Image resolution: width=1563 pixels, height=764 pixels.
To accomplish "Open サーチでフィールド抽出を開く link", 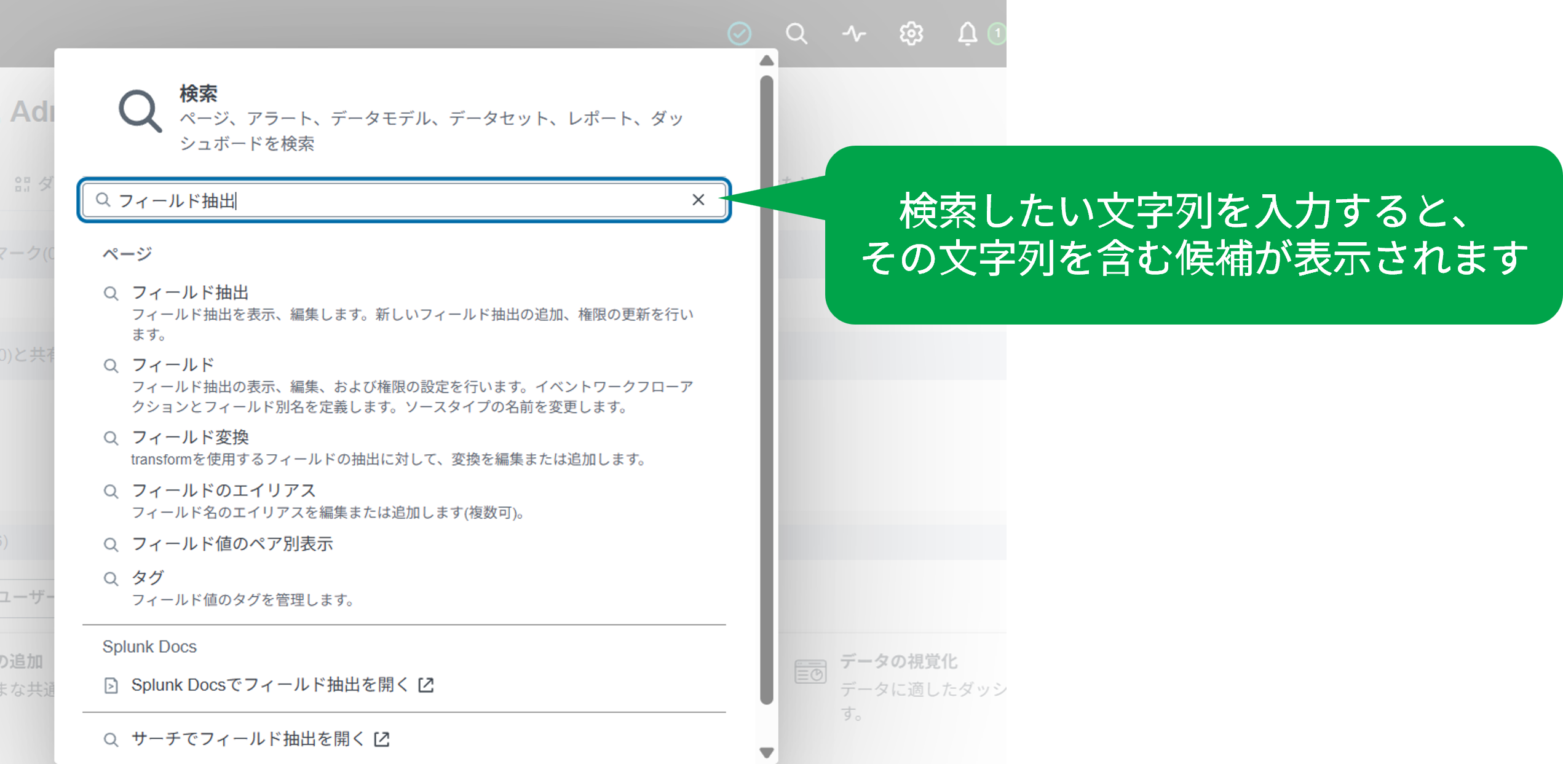I will (248, 739).
